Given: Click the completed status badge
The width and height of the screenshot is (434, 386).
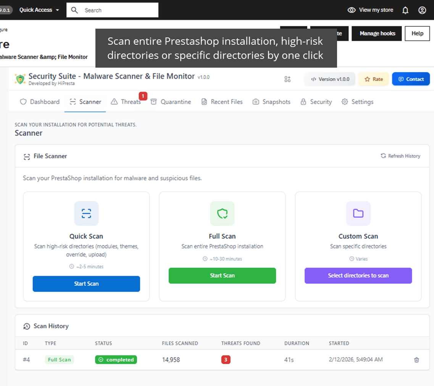Looking at the screenshot, I should [x=116, y=360].
